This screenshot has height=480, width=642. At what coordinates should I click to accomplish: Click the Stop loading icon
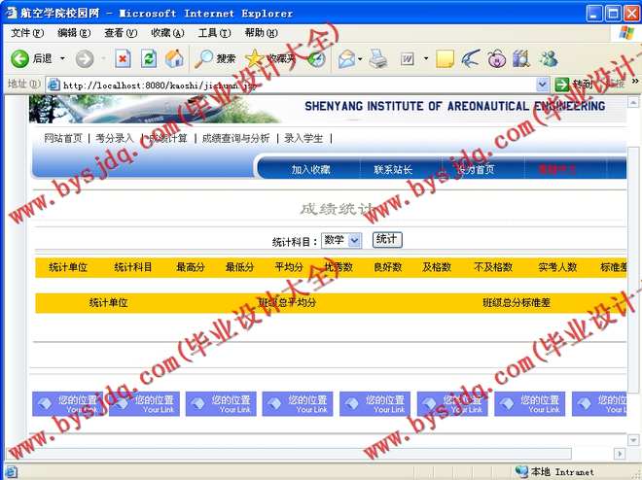point(123,58)
